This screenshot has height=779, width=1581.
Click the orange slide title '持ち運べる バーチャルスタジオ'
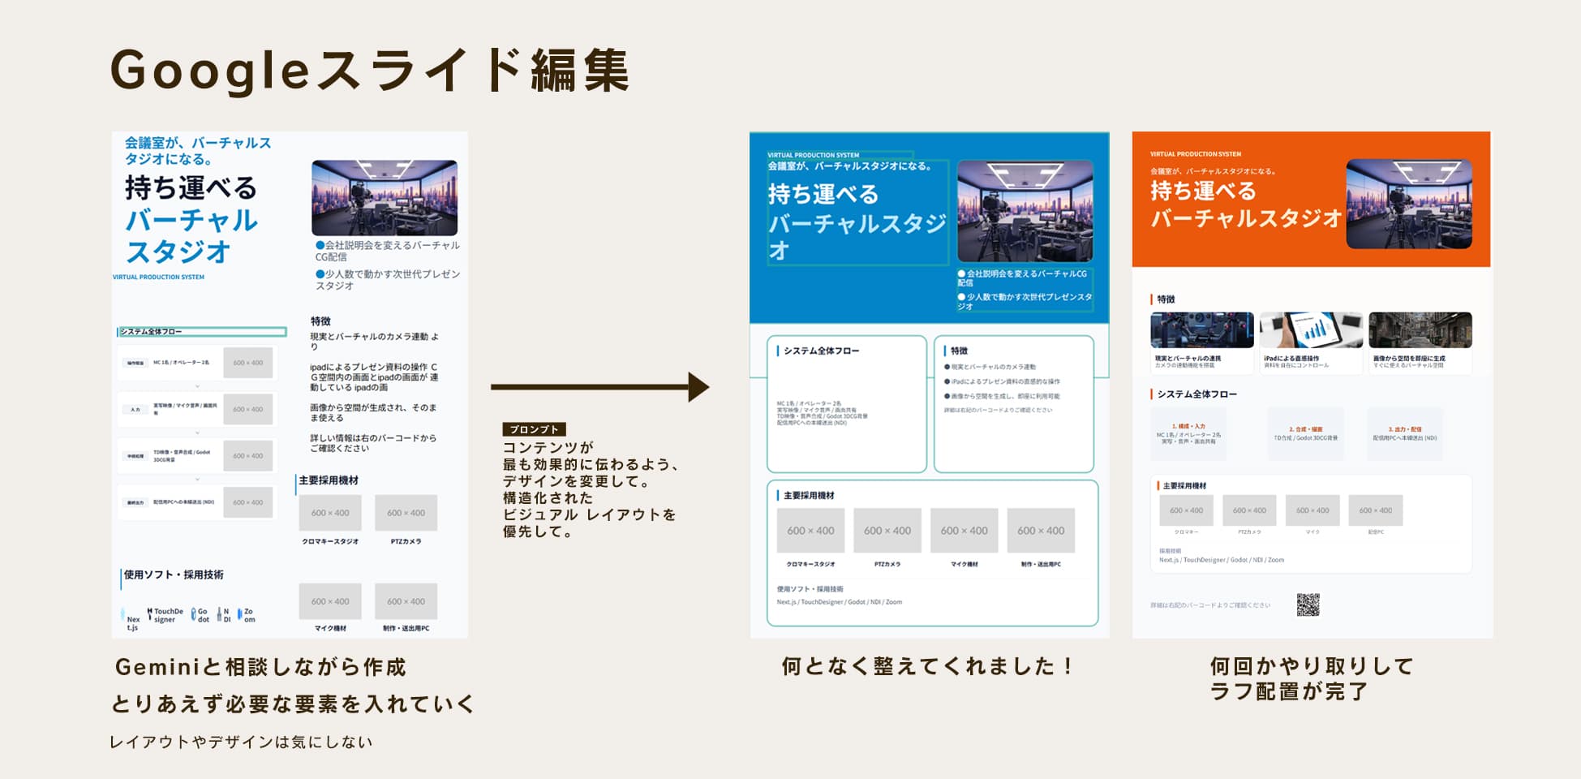(1246, 204)
